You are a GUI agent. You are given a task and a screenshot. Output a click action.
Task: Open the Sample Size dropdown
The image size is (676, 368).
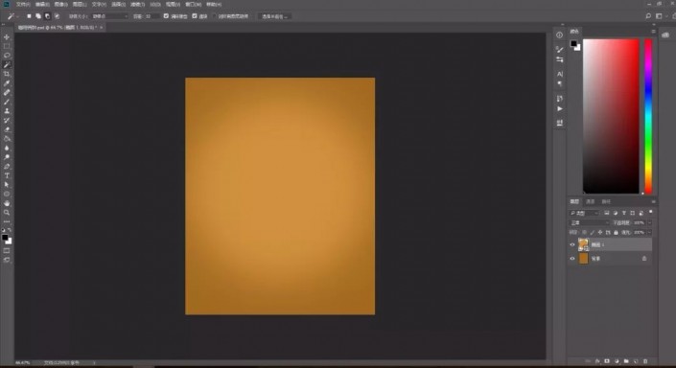(x=110, y=16)
